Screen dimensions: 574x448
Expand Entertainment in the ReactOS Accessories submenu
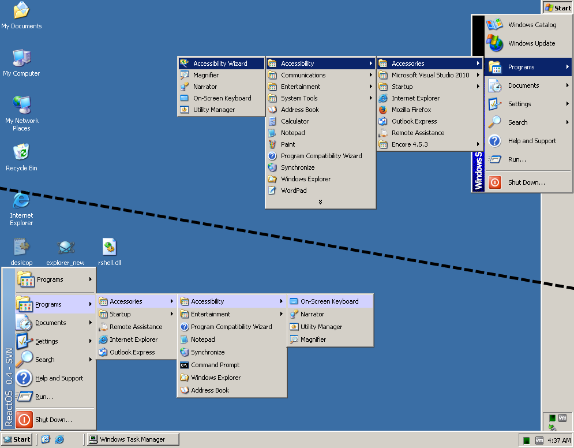[x=232, y=314]
